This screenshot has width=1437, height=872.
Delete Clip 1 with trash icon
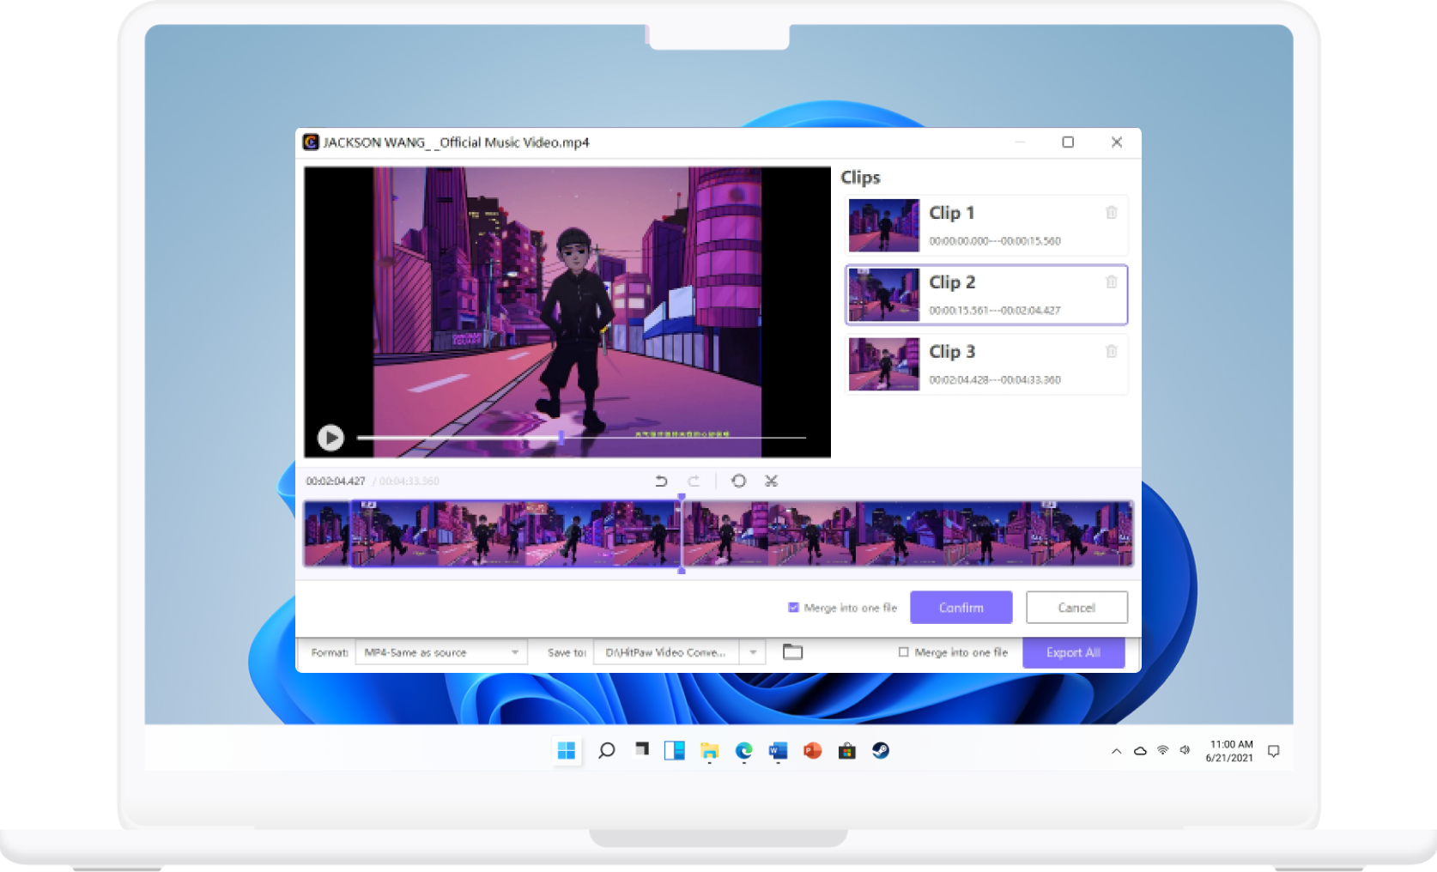click(x=1112, y=212)
